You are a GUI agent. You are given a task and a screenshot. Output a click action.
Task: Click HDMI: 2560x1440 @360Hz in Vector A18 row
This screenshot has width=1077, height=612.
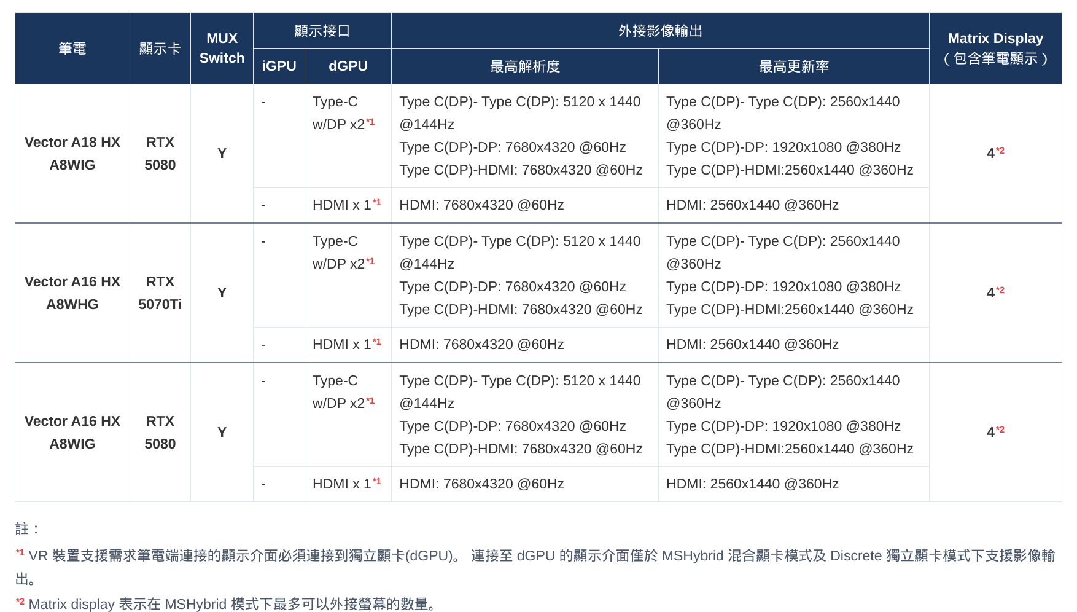point(752,205)
